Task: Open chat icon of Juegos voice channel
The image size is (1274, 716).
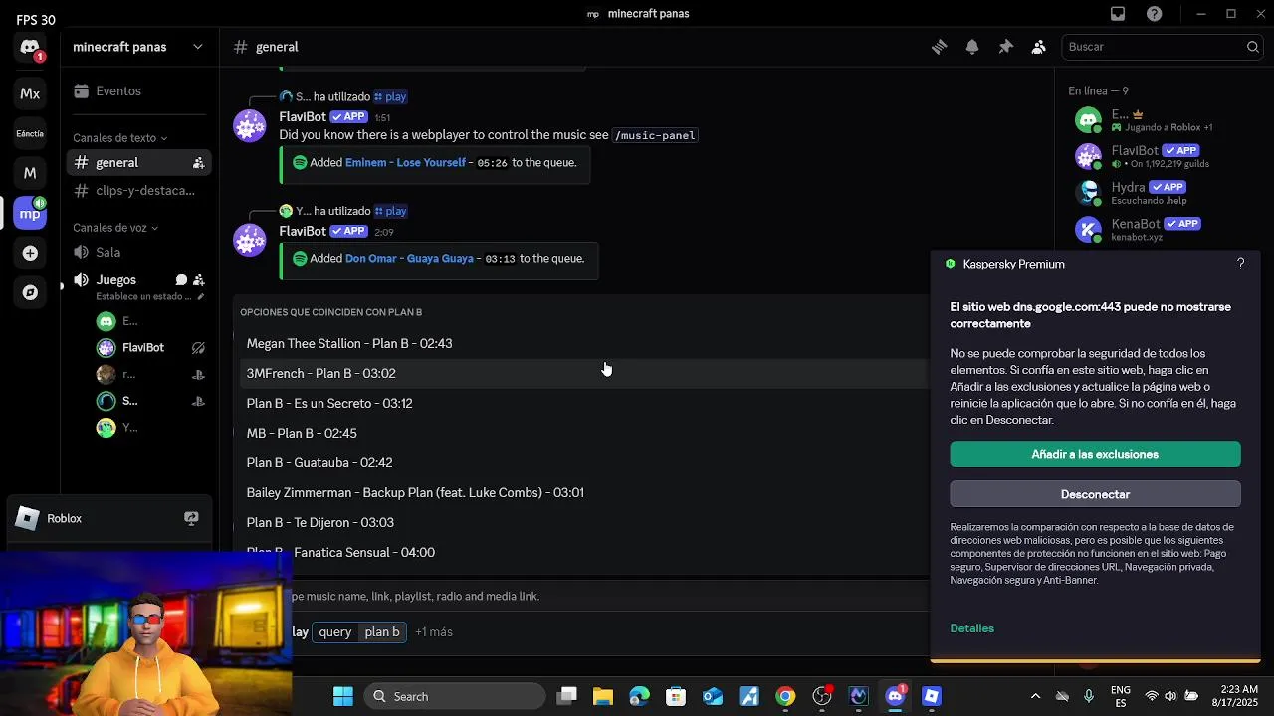Action: 181,280
